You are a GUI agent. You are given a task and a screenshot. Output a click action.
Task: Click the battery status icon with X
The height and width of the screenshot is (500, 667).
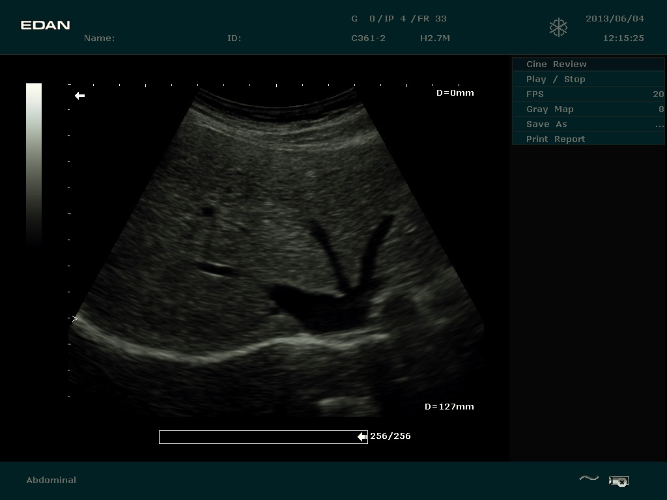(x=618, y=481)
